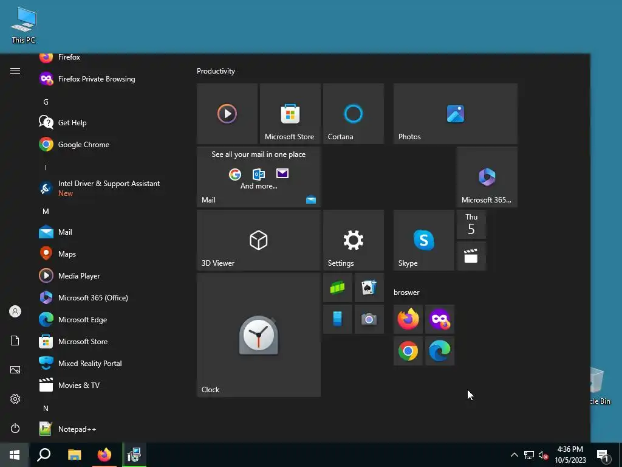Screen dimensions: 622x467
Task: Launch Google Chrome tile in broswer group
Action: [x=408, y=351]
